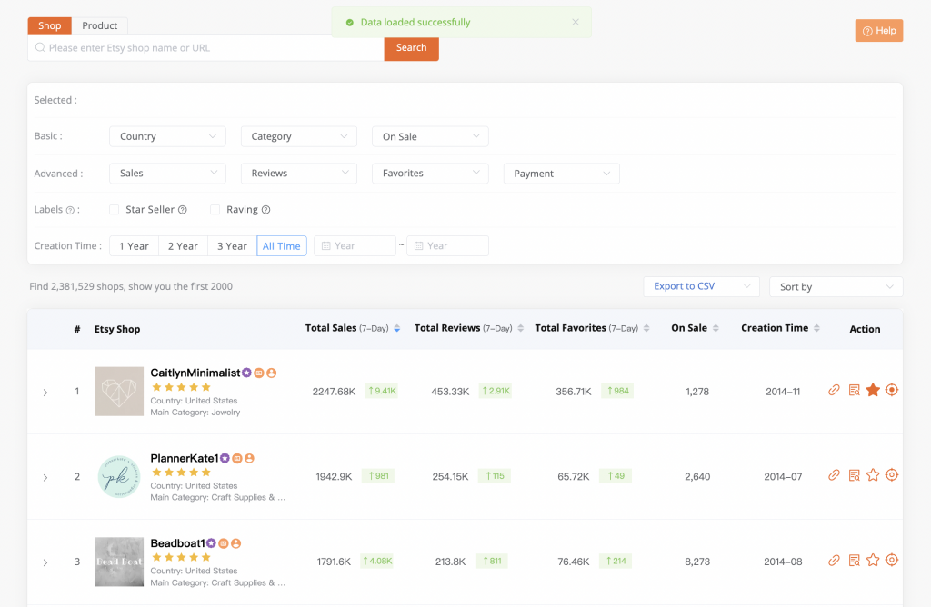Viewport: 931px width, 607px height.
Task: Sort by the Total Sales column arrows
Action: (x=397, y=329)
